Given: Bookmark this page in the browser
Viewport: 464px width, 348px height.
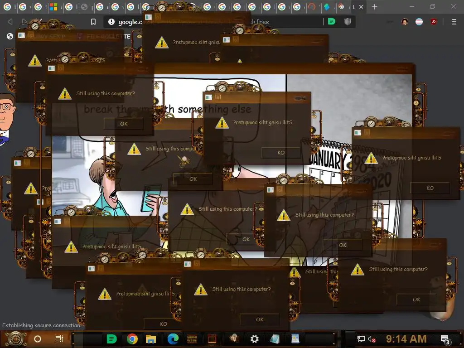Looking at the screenshot, I should (93, 22).
